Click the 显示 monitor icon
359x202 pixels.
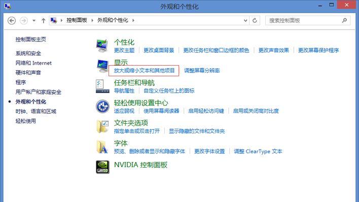tap(102, 66)
